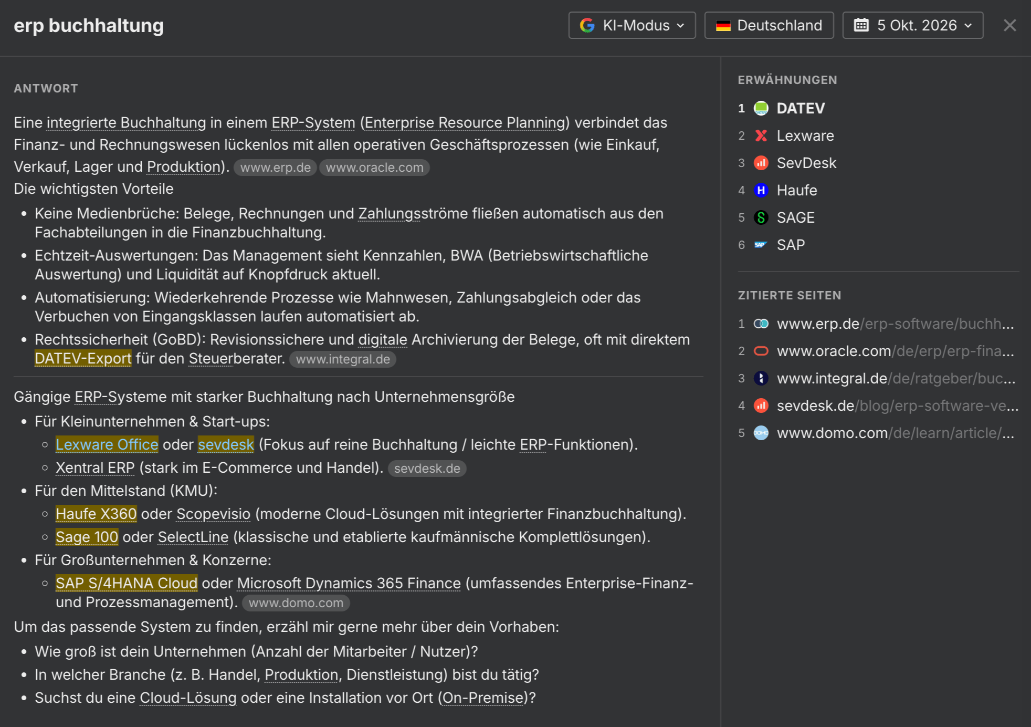Open cited page www.integral.de/de/ratgeber

(x=896, y=378)
